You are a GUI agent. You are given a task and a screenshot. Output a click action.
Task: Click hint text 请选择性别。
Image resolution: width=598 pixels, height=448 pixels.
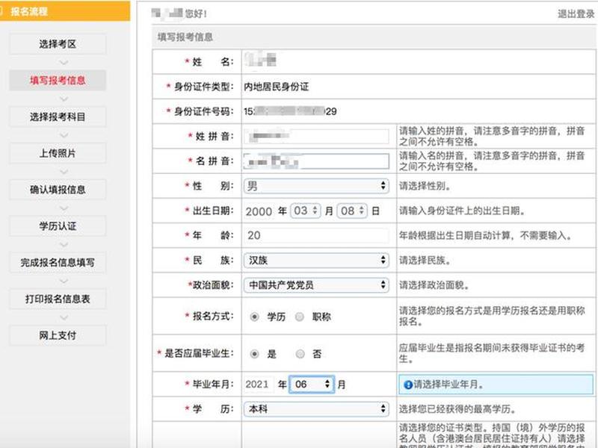pyautogui.click(x=425, y=186)
